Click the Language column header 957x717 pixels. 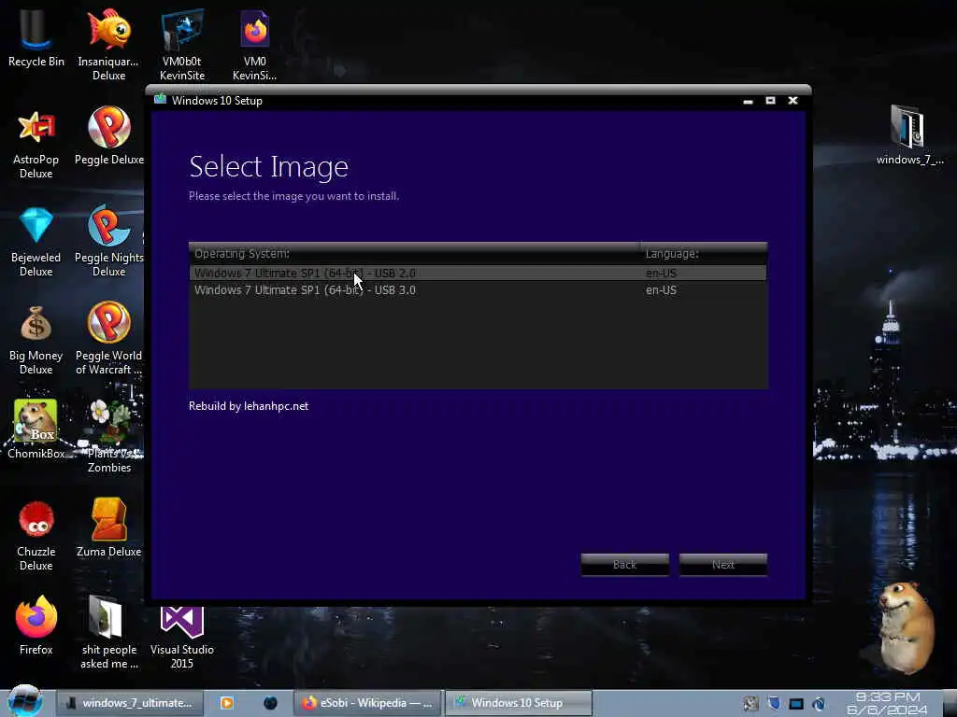[x=704, y=253]
